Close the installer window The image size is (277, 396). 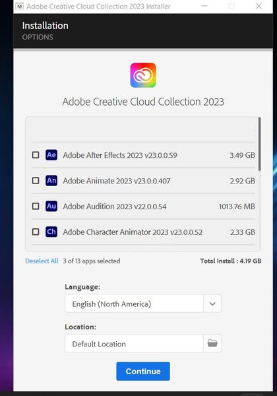click(x=259, y=7)
